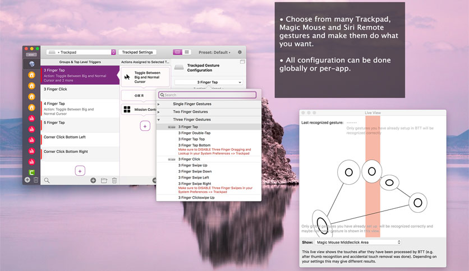Click the Mission Control grid icon

(x=127, y=109)
